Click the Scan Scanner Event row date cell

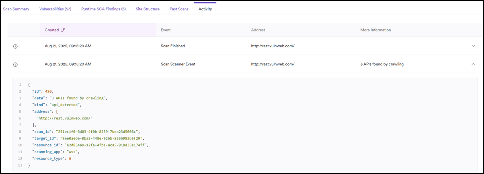coord(68,64)
